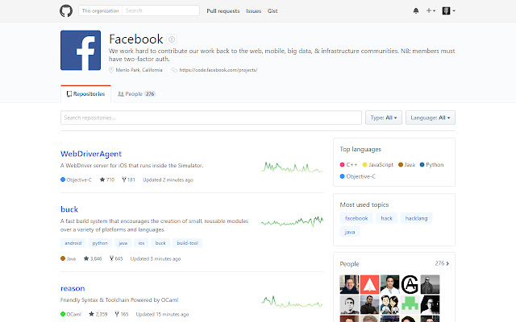516x322 pixels.
Task: Open the GitHub Octocat home logo
Action: click(66, 10)
